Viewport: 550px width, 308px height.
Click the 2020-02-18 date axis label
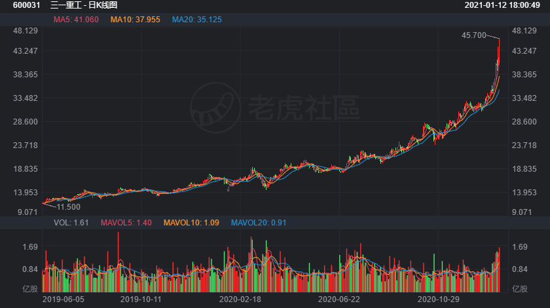pyautogui.click(x=240, y=299)
